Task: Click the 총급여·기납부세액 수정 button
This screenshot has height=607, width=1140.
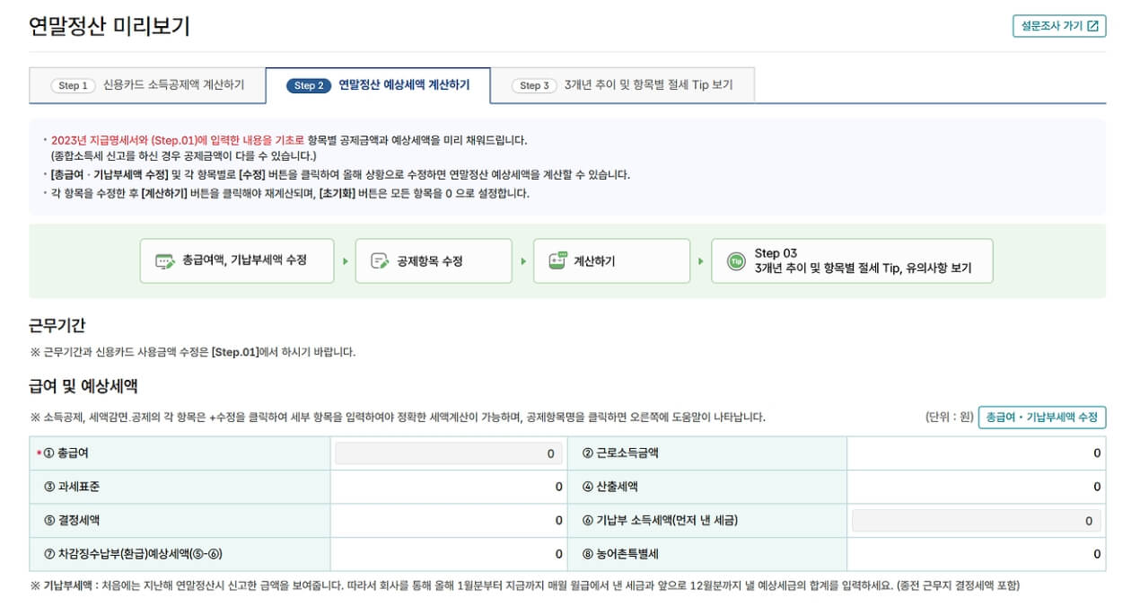Action: tap(1041, 418)
